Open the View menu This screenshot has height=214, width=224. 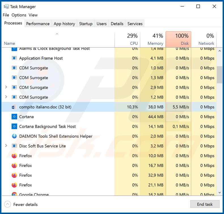(33, 15)
